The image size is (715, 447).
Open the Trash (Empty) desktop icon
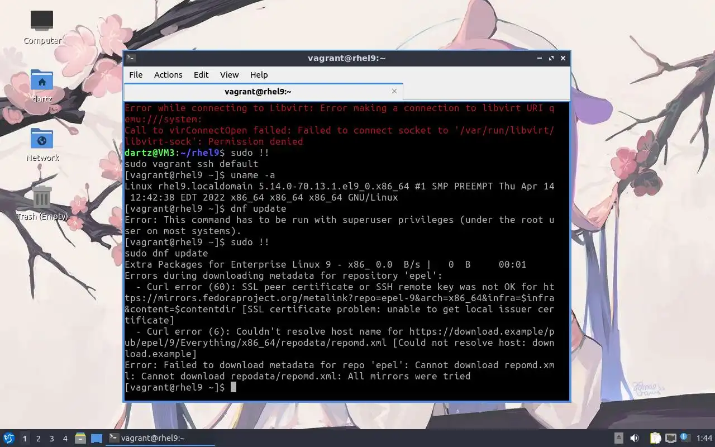(x=42, y=204)
